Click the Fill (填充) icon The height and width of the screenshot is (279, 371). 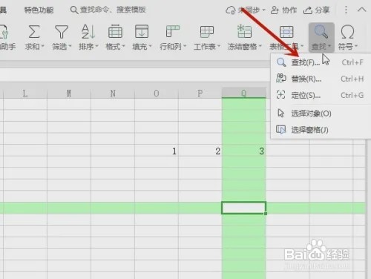142,32
